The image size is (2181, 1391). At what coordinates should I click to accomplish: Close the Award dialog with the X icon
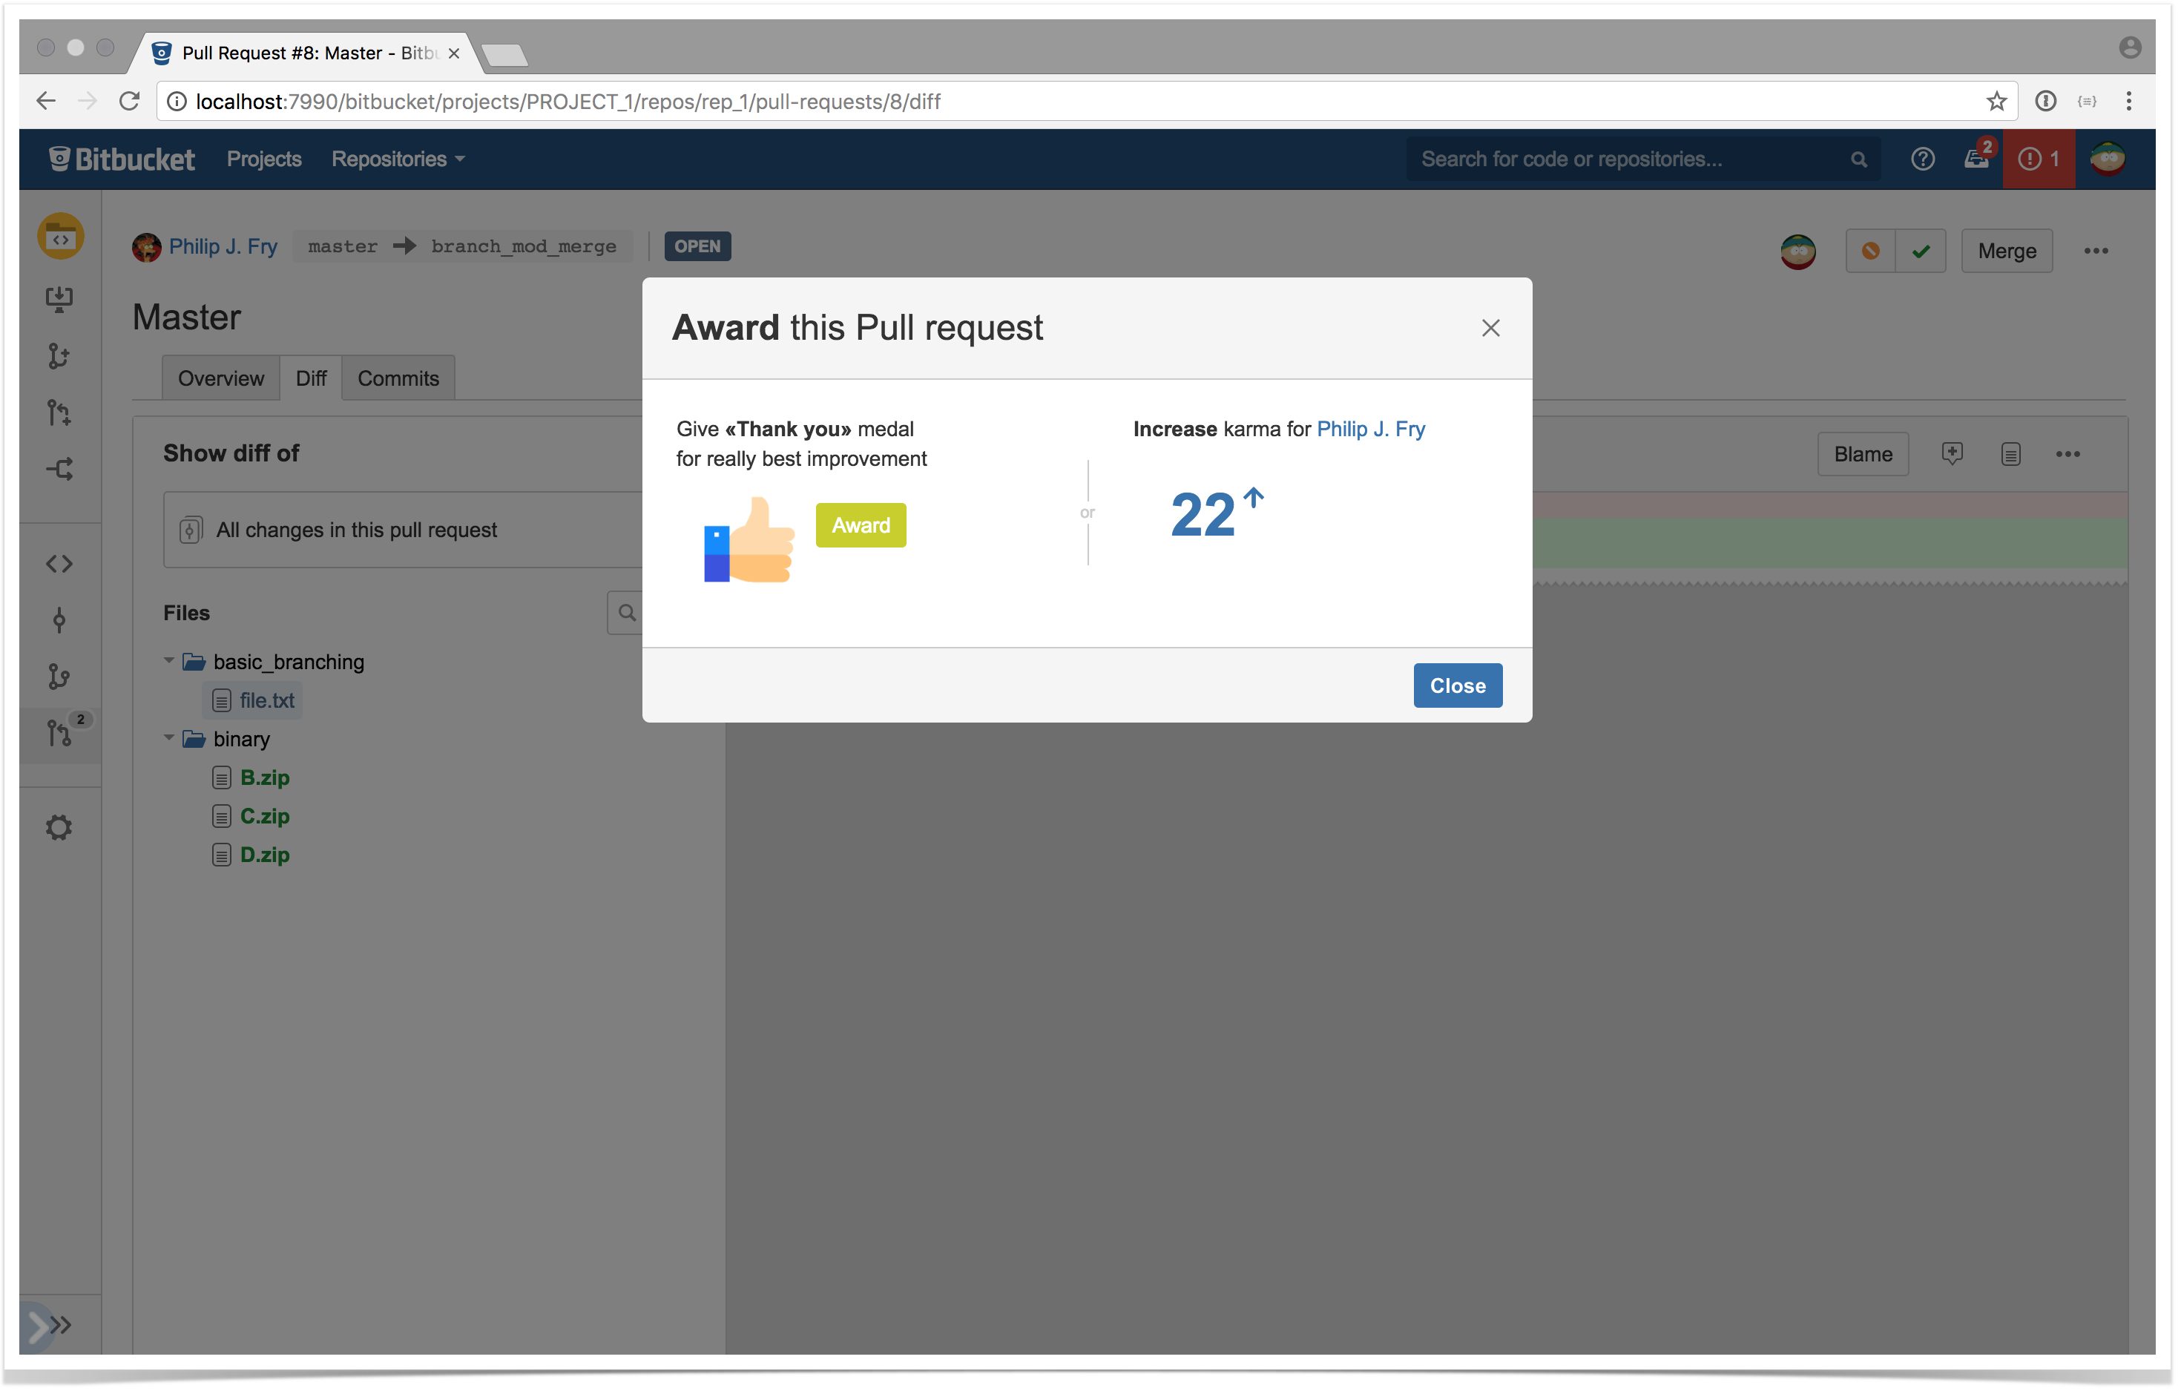(1490, 328)
